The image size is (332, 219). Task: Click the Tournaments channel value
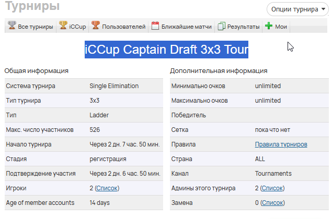pyautogui.click(x=273, y=174)
